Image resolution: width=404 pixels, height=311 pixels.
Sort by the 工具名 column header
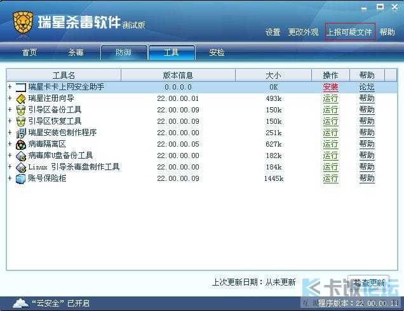64,76
